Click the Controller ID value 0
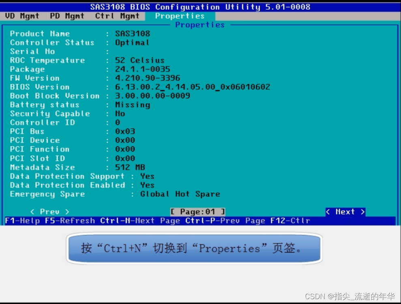Viewport: 401px width, 304px height. coord(118,123)
